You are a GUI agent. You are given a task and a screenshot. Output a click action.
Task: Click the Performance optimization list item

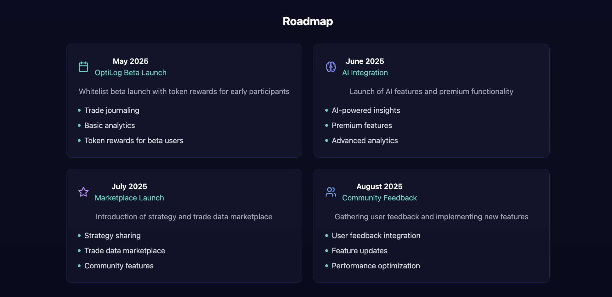click(x=376, y=266)
